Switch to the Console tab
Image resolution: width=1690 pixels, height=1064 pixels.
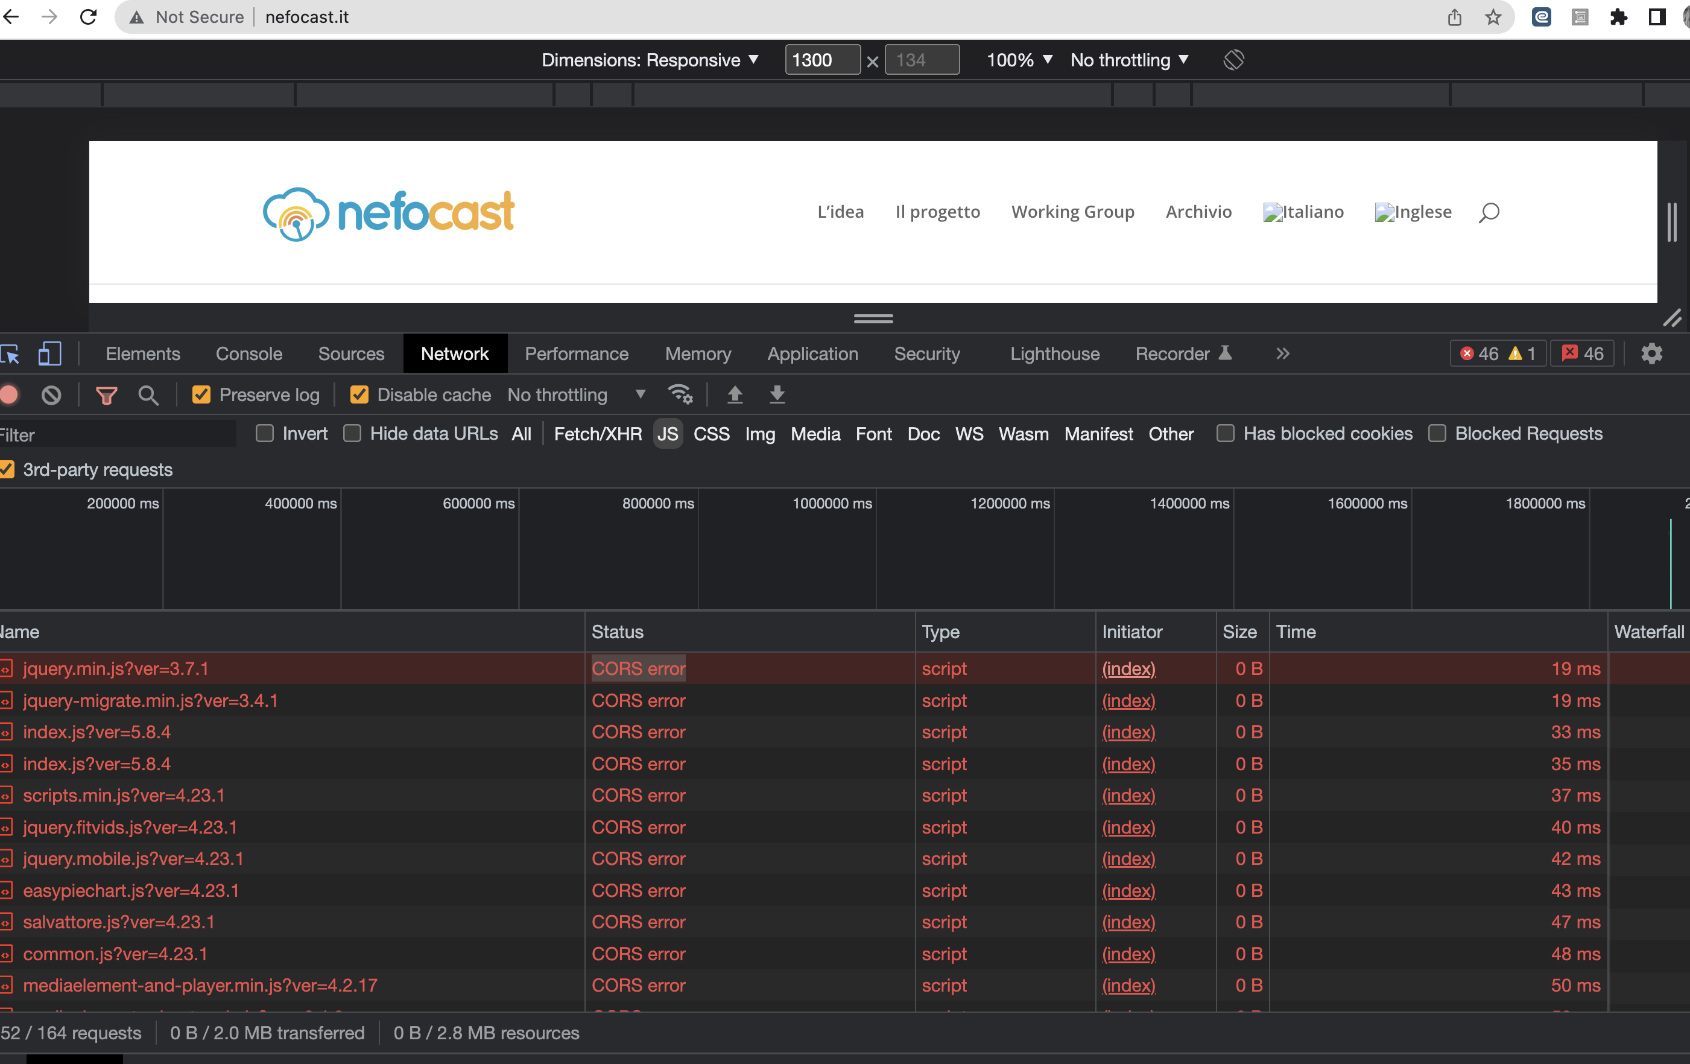point(249,353)
